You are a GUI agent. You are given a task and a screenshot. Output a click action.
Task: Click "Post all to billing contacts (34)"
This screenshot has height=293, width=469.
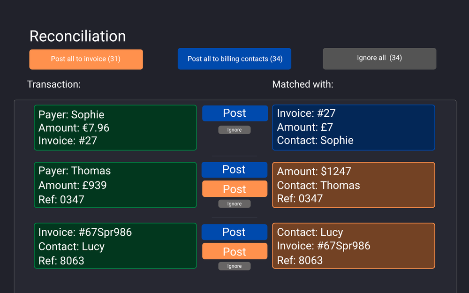(x=234, y=59)
